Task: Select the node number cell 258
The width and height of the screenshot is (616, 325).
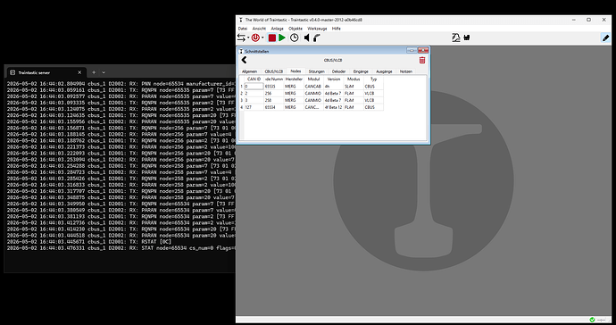Action: pos(274,100)
